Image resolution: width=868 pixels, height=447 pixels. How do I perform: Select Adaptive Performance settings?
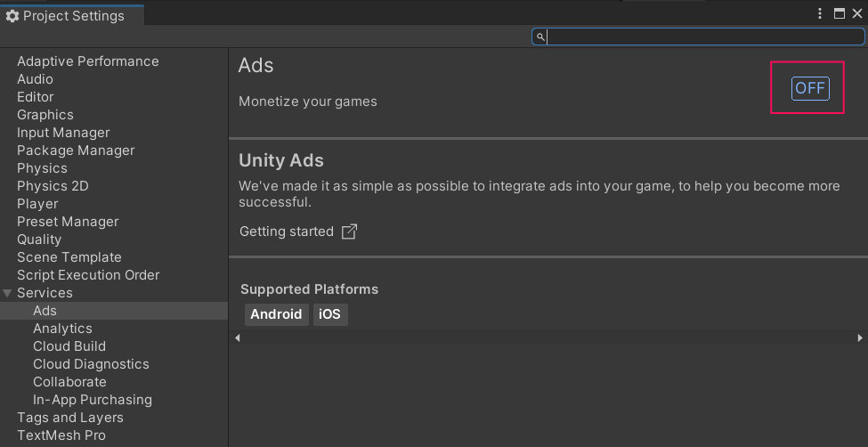(x=88, y=61)
